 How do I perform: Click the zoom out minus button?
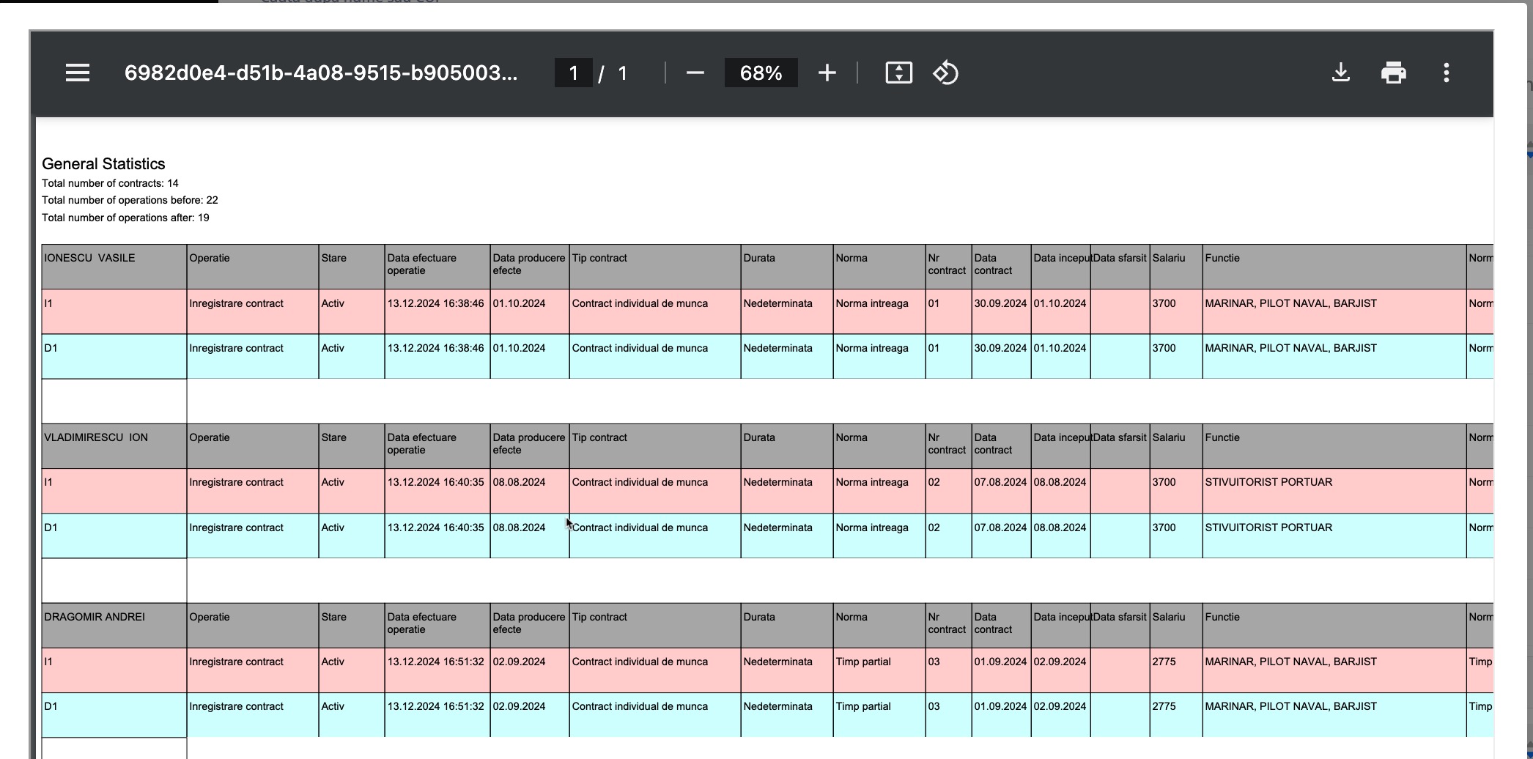(695, 73)
